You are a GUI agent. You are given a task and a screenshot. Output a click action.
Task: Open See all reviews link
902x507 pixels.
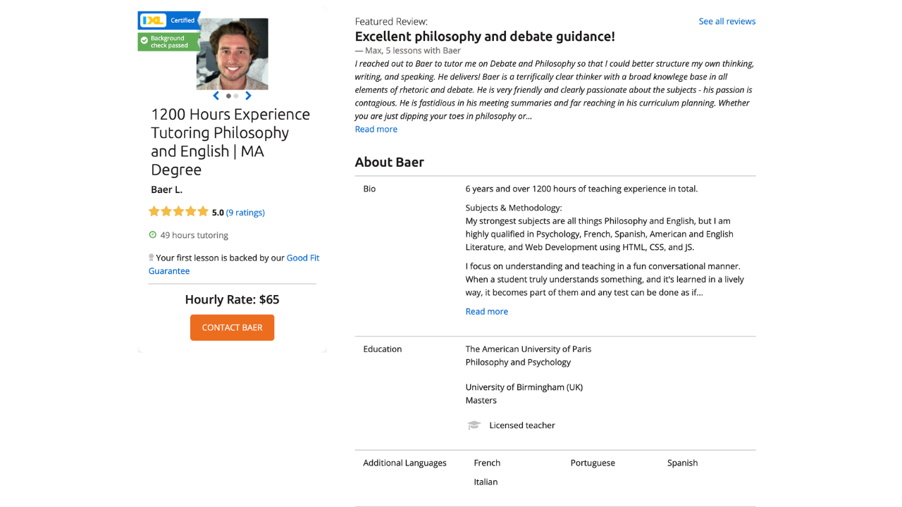727,21
